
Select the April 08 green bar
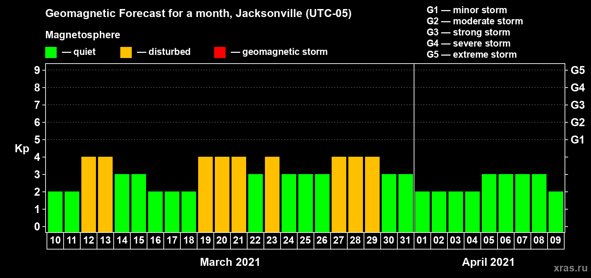click(539, 203)
